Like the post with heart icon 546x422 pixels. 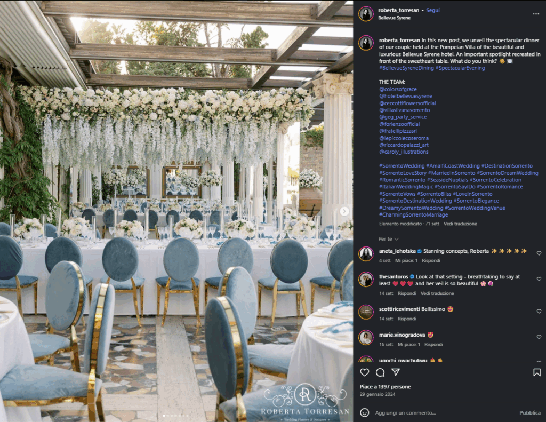365,372
